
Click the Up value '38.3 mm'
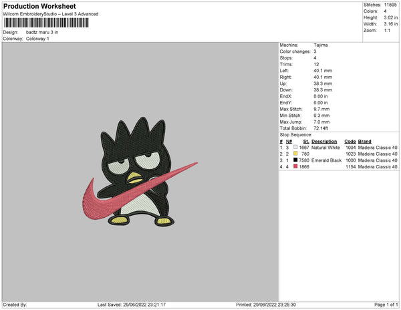(323, 84)
